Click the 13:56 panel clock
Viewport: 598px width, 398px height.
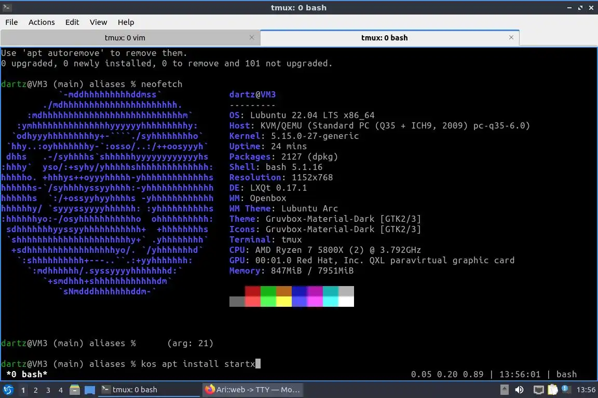[x=586, y=390]
